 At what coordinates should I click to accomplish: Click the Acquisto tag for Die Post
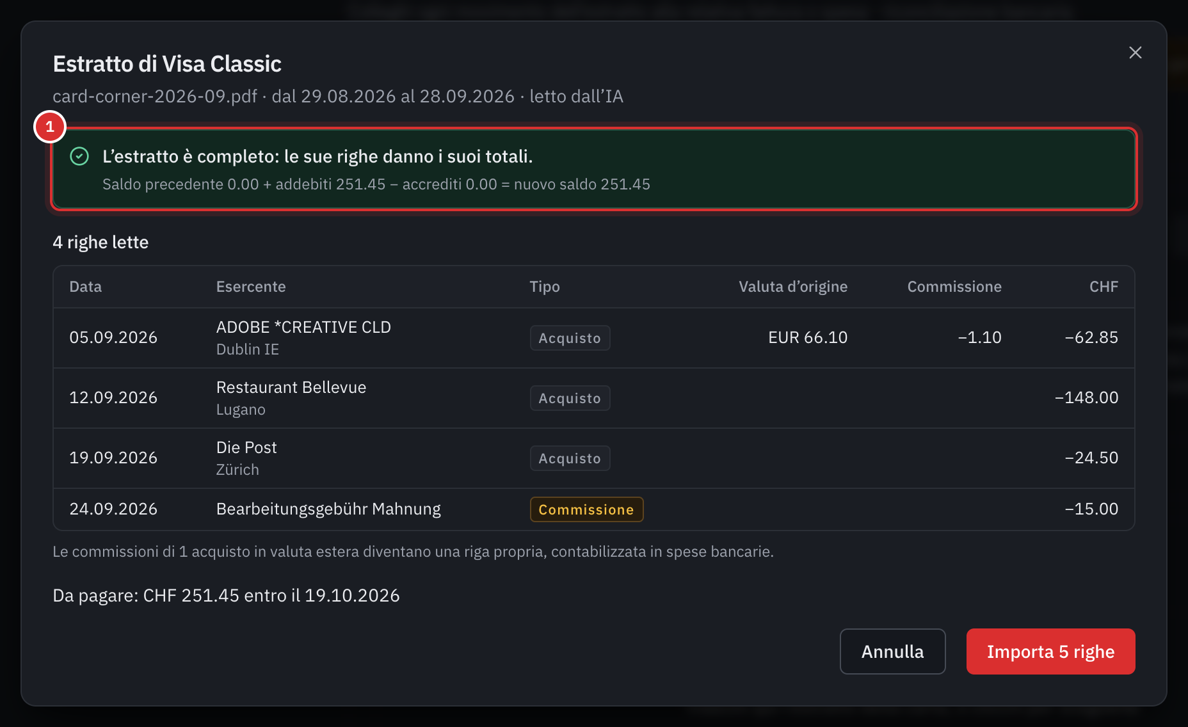coord(570,458)
